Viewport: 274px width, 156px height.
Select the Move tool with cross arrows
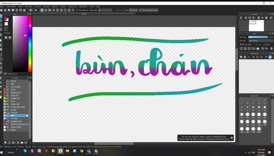(1, 35)
